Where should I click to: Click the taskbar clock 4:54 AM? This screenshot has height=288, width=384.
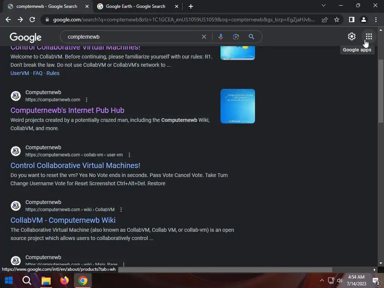tap(356, 277)
